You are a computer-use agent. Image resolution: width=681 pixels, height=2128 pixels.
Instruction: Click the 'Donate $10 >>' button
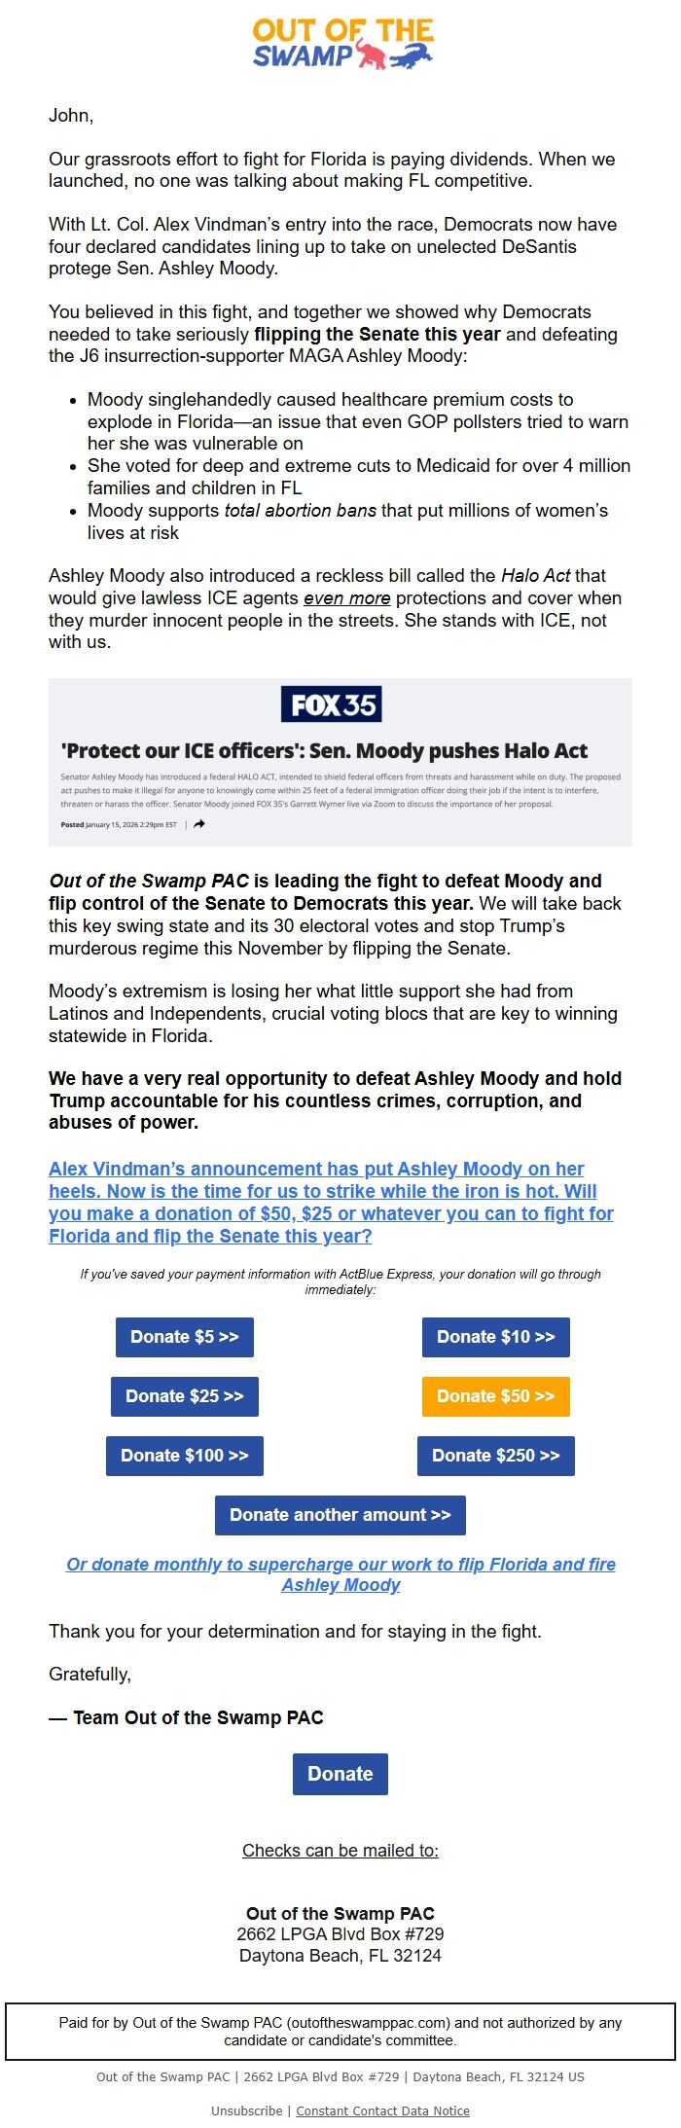(x=496, y=1337)
